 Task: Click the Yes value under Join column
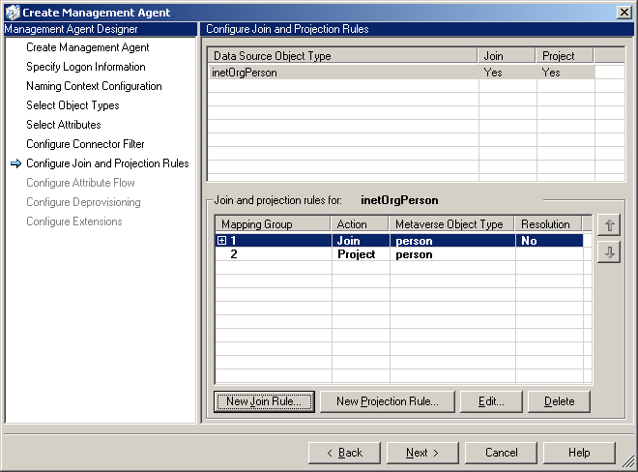(x=493, y=73)
